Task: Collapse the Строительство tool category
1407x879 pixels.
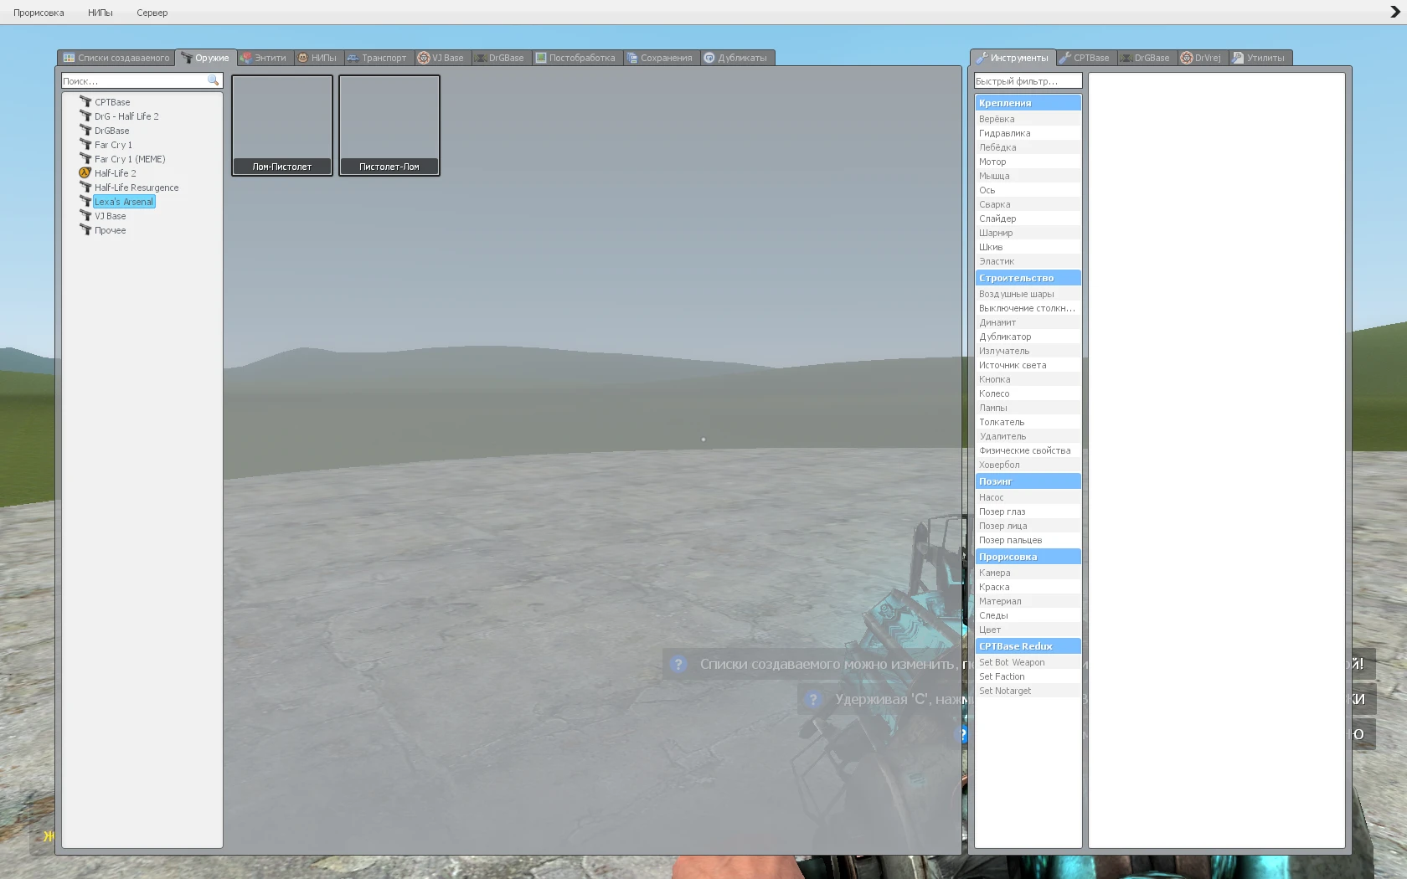Action: 1028,278
